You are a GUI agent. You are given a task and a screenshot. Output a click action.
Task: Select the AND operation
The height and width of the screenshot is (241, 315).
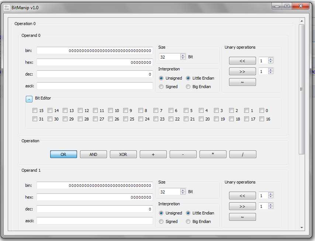93,154
